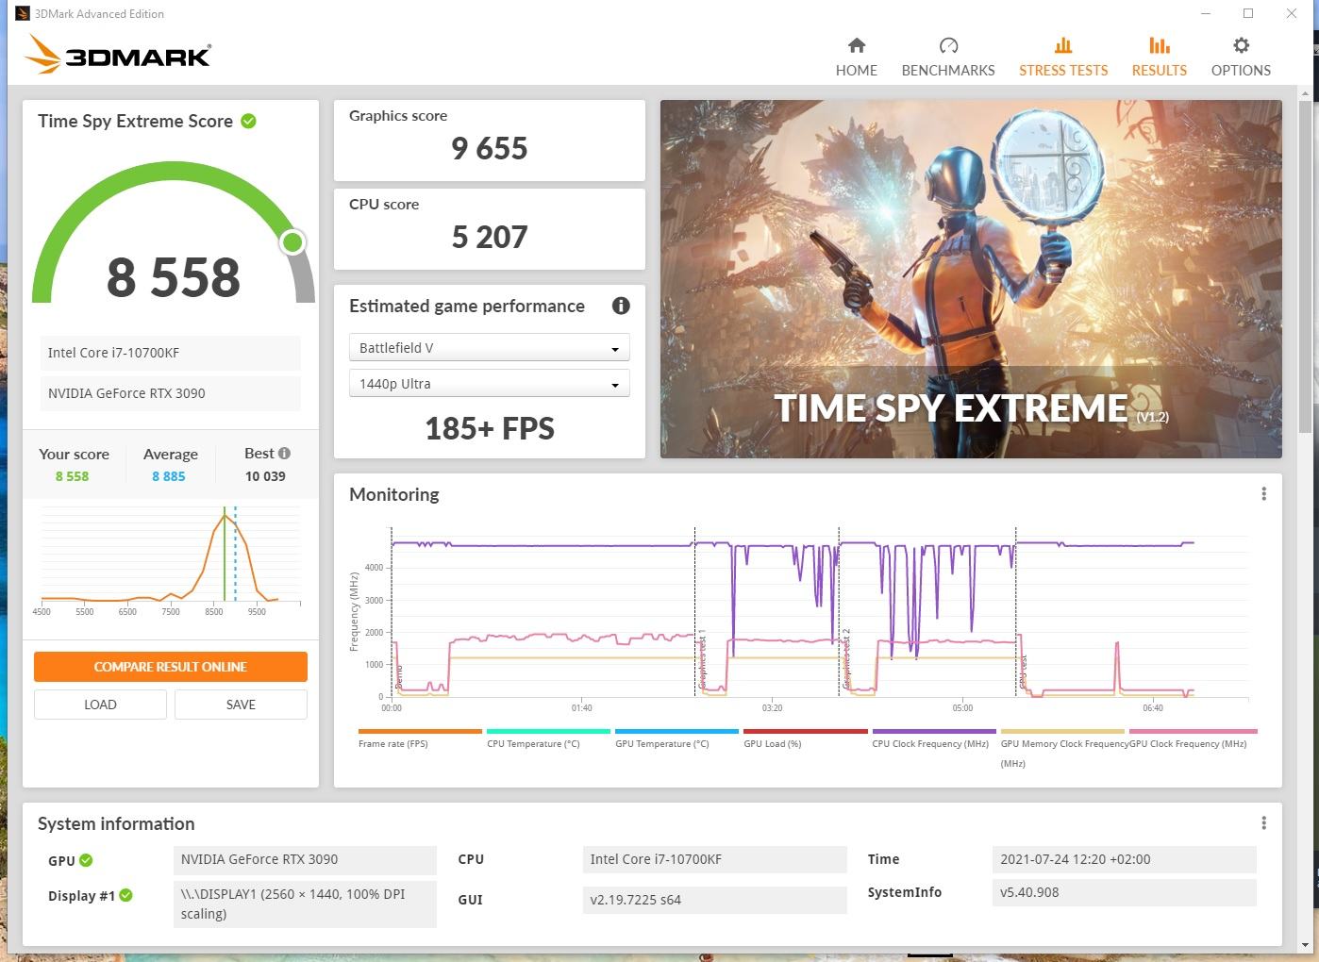
Task: Click the SystemInfo version v5.40.908
Action: pyautogui.click(x=1124, y=892)
